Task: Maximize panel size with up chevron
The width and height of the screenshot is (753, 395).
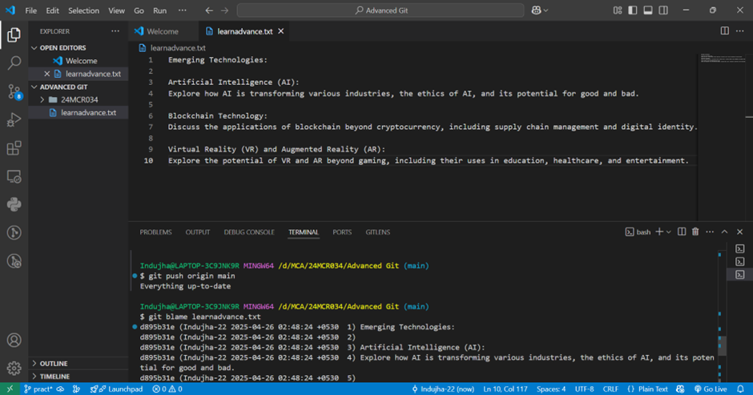Action: pyautogui.click(x=725, y=232)
